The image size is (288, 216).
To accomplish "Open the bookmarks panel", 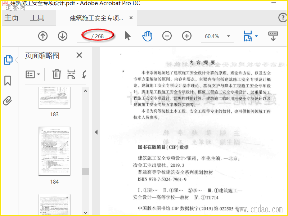I will click(x=8, y=81).
